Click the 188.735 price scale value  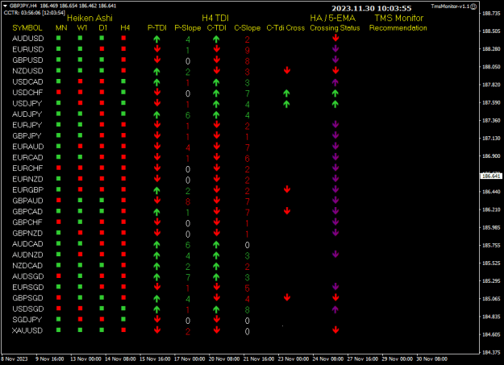[491, 13]
